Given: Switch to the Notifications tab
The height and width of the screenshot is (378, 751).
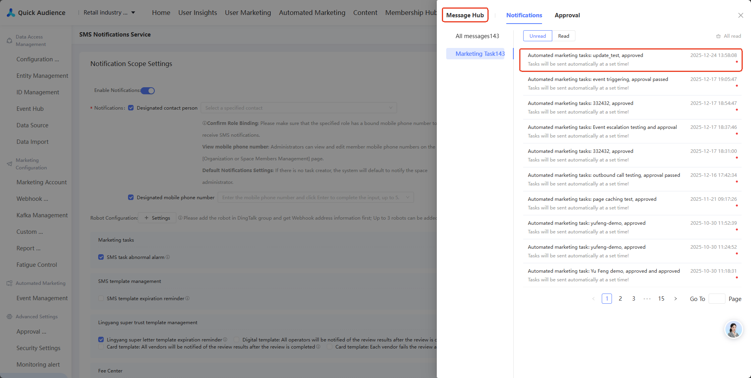Looking at the screenshot, I should [524, 15].
